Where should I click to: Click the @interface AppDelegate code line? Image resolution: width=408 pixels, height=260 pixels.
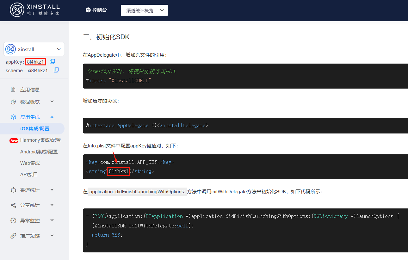pyautogui.click(x=147, y=126)
